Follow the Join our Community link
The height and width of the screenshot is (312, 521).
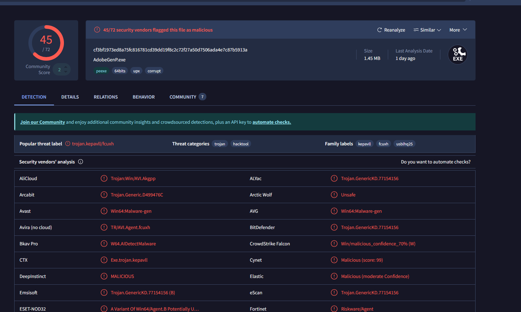click(x=43, y=122)
